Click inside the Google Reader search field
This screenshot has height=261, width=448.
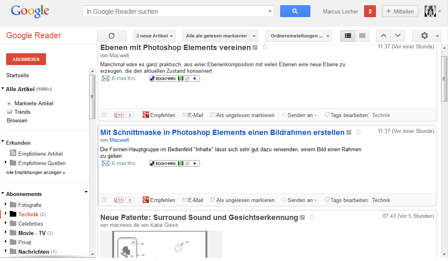(x=171, y=11)
